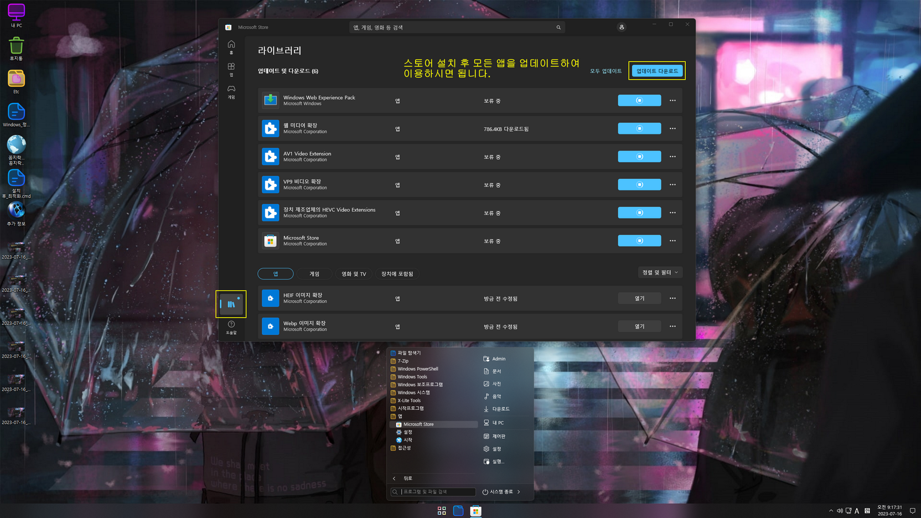This screenshot has height=518, width=921.
Task: Click the AV1 Video Extension app icon
Action: pyautogui.click(x=270, y=157)
